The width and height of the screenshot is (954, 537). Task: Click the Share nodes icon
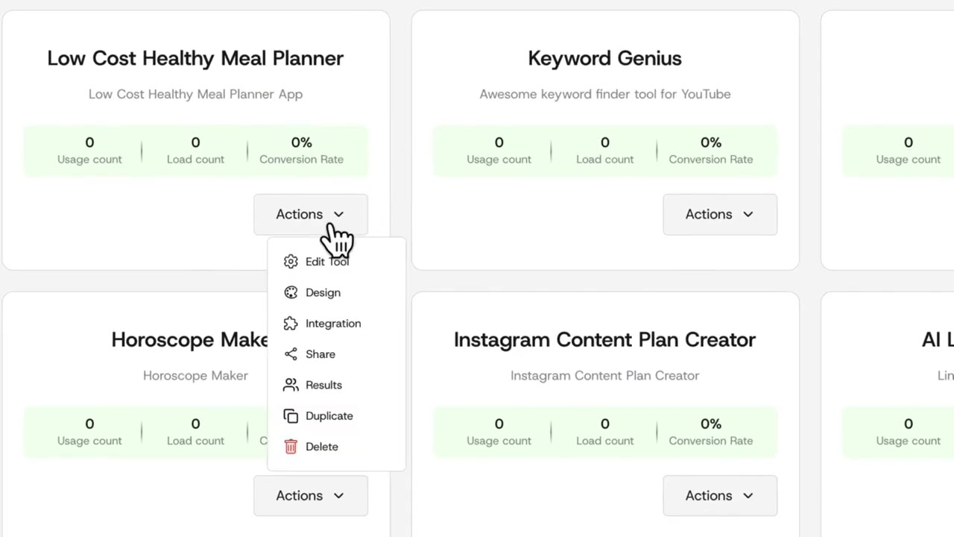pyautogui.click(x=291, y=354)
